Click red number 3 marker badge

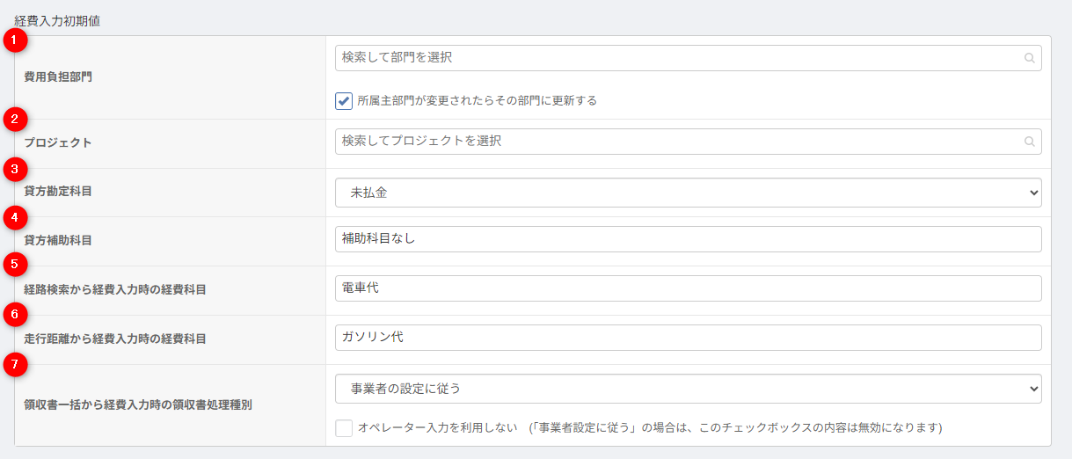point(15,168)
